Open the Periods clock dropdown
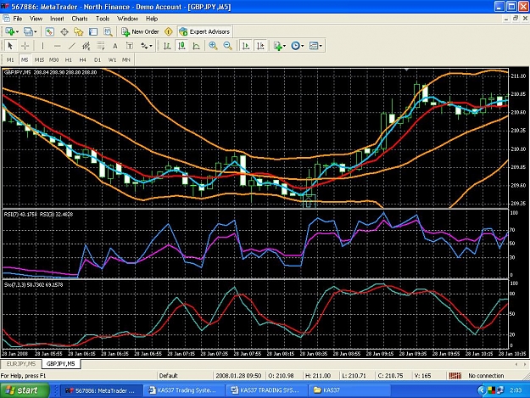Screen dimensions: 530x398 tap(298, 46)
